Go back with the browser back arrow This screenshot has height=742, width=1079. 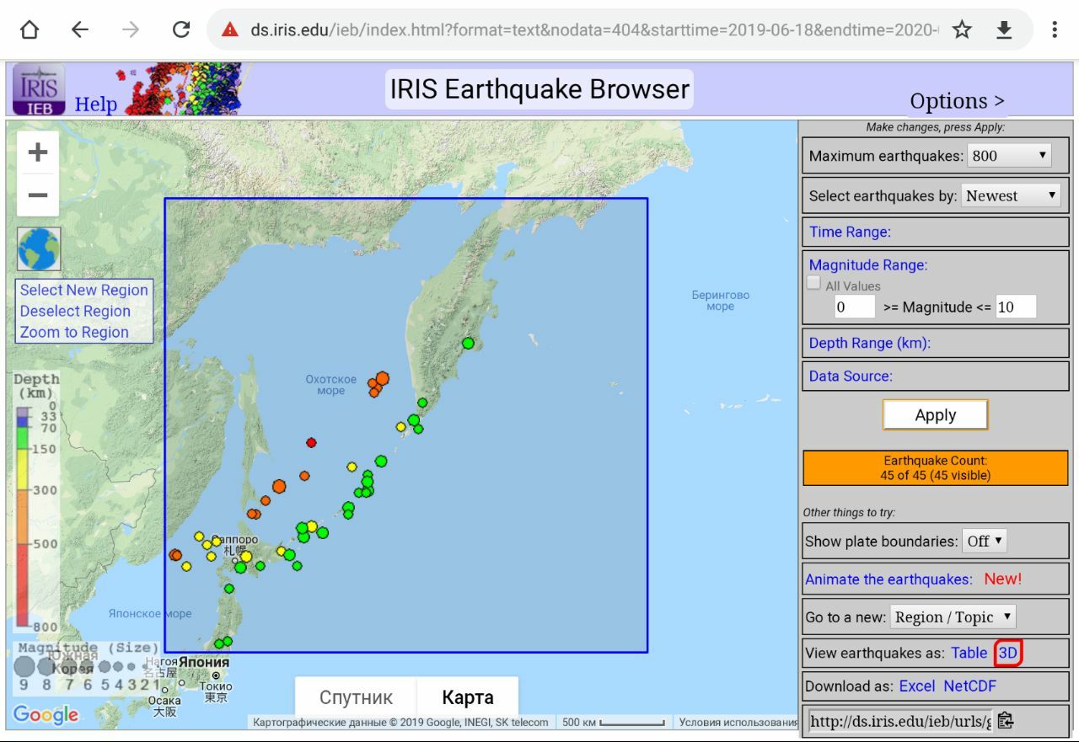pyautogui.click(x=79, y=30)
